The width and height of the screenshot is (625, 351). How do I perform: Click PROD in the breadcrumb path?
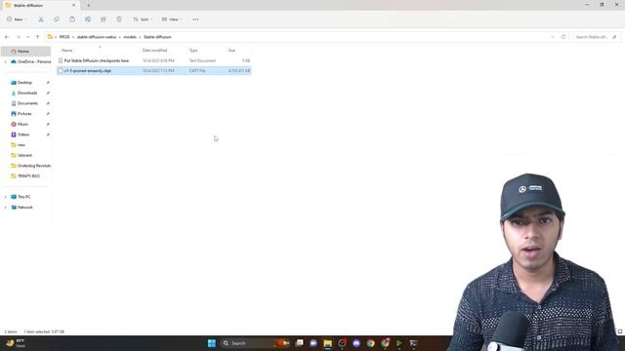pos(64,37)
